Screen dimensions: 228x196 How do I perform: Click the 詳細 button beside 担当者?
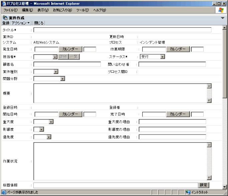(63, 57)
